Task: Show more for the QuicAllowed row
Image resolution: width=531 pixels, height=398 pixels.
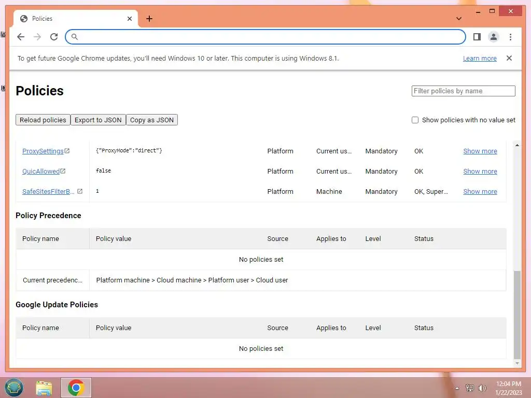Action: (x=480, y=171)
